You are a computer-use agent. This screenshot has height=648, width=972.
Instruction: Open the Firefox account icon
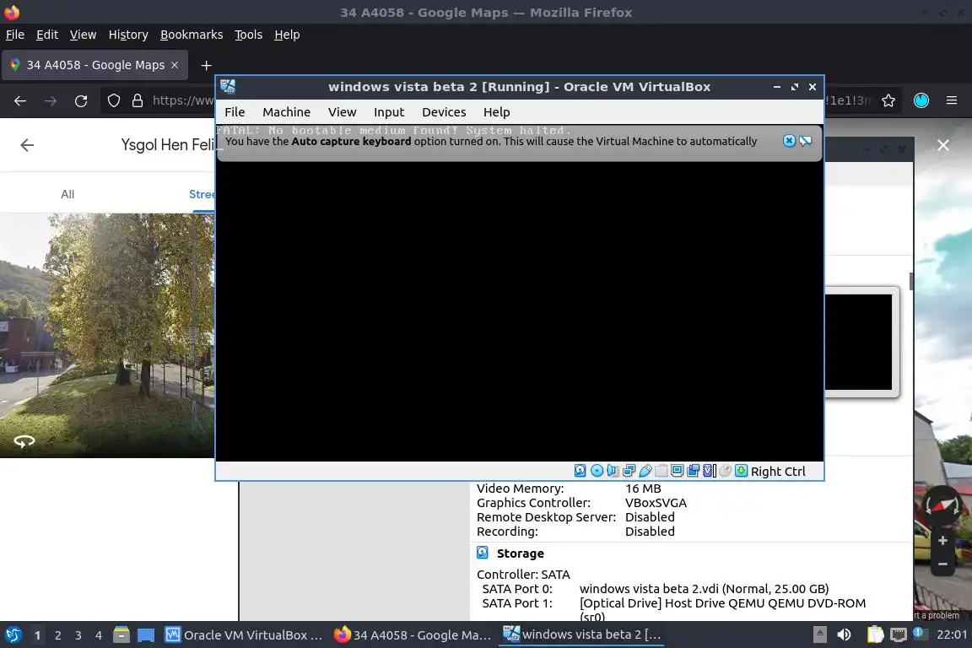pos(921,100)
